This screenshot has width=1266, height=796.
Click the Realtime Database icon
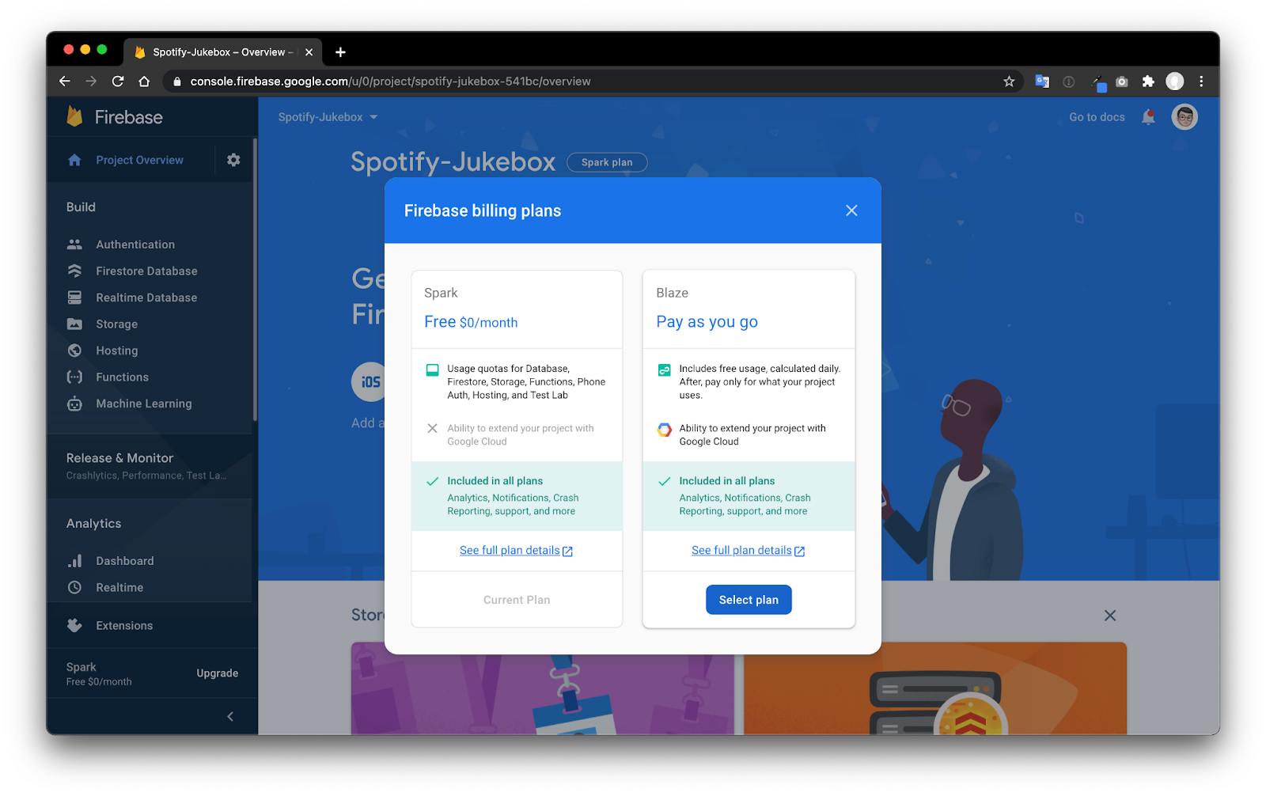[74, 298]
